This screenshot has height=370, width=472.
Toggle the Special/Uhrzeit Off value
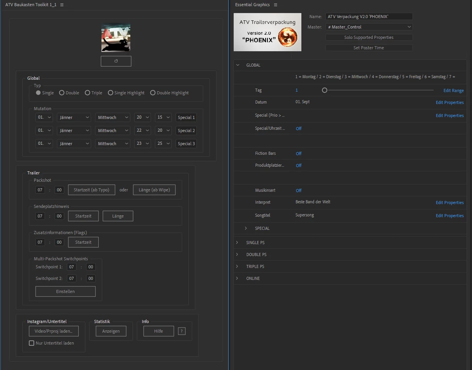point(299,129)
